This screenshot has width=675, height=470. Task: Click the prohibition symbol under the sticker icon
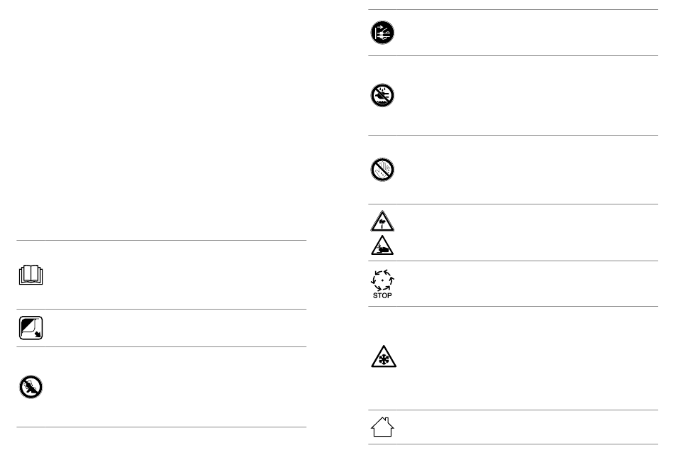31,387
